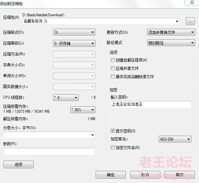Open the 分卷大小 volume size dropdown
Image resolution: width=199 pixels, height=183 pixels.
point(49,135)
